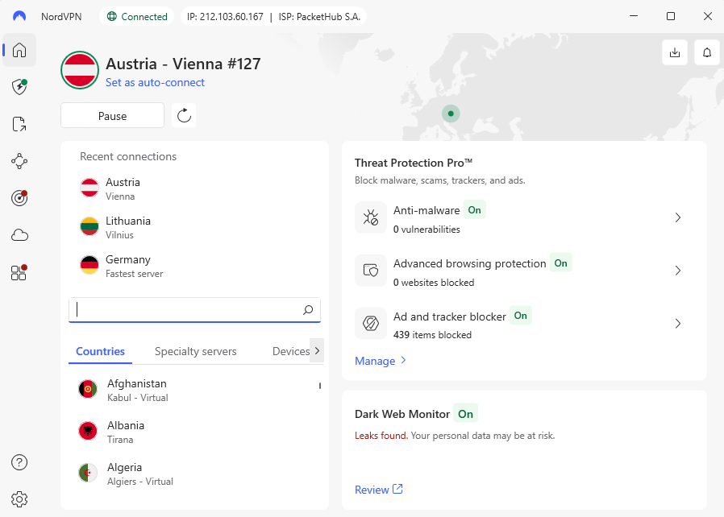This screenshot has width=724, height=517.
Task: Expand the Anti-malware section chevron
Action: point(678,217)
